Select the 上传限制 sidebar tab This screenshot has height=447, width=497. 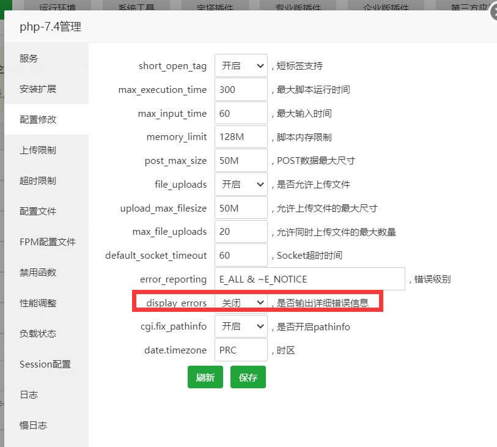[x=38, y=150]
